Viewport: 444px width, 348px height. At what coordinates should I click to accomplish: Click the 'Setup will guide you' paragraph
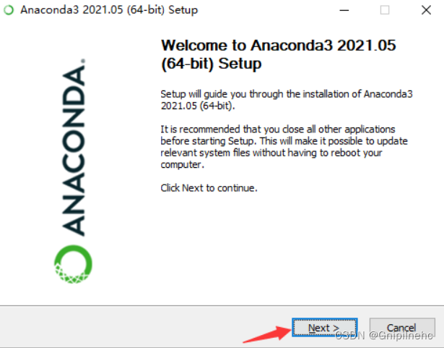pyautogui.click(x=287, y=100)
